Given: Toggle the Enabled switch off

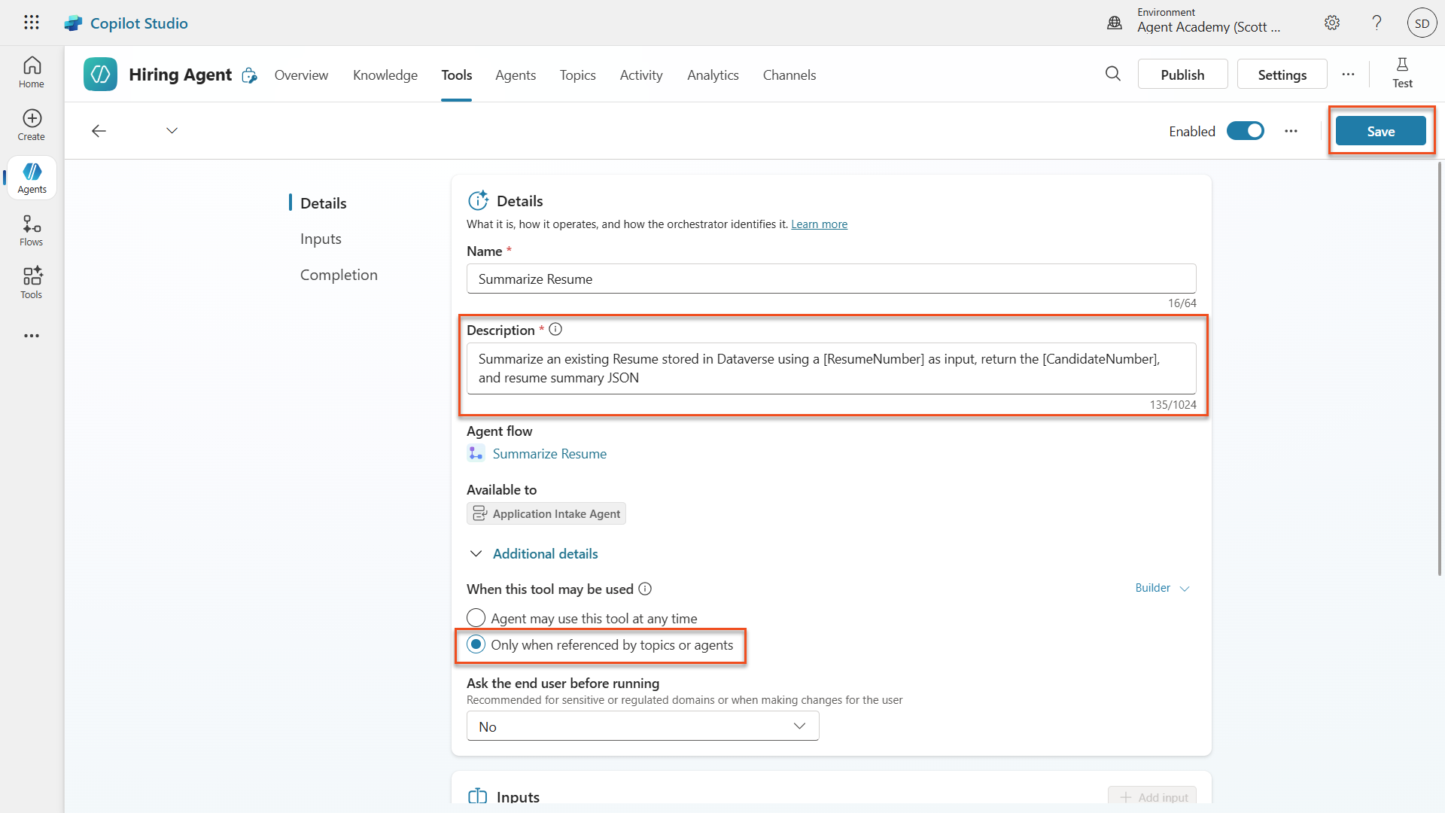Looking at the screenshot, I should pyautogui.click(x=1246, y=131).
